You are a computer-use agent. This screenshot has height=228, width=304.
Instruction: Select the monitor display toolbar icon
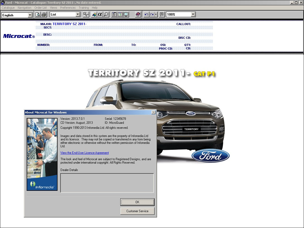coord(125,15)
